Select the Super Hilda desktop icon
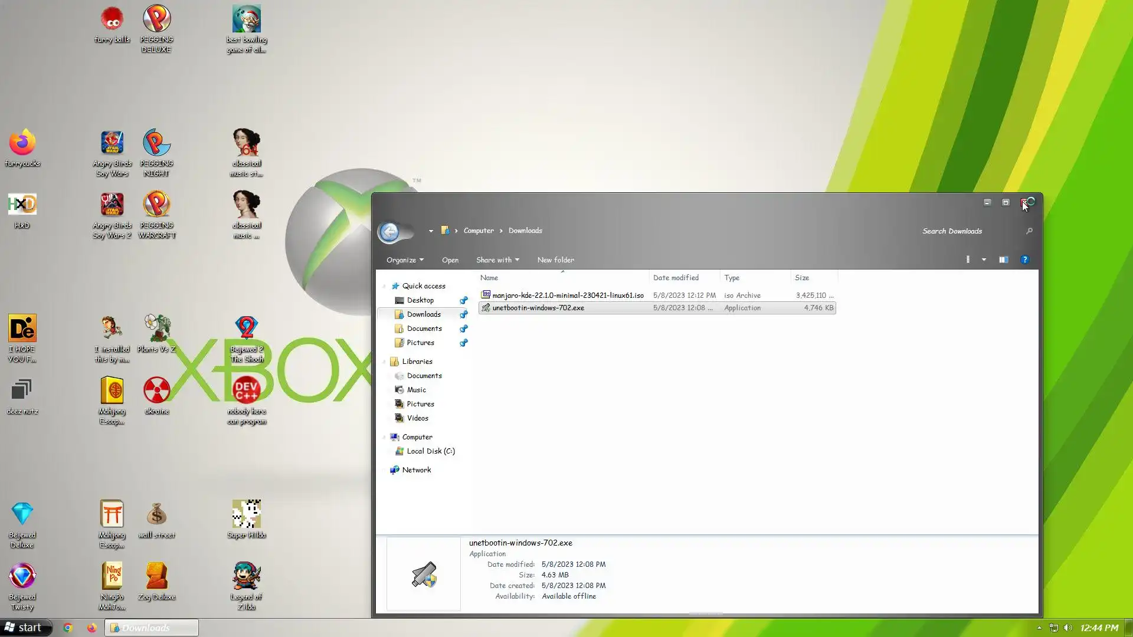 click(x=246, y=515)
